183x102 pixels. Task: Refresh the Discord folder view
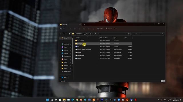pyautogui.click(x=129, y=34)
